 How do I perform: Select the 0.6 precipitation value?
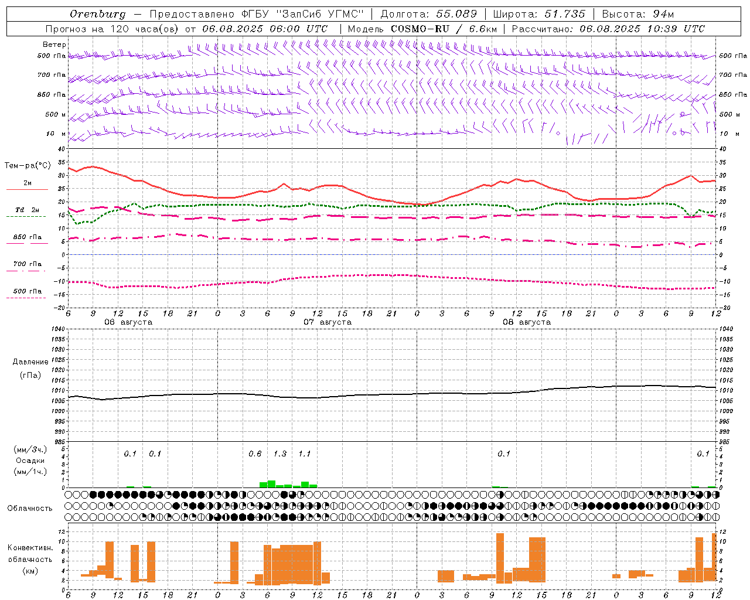pyautogui.click(x=255, y=454)
